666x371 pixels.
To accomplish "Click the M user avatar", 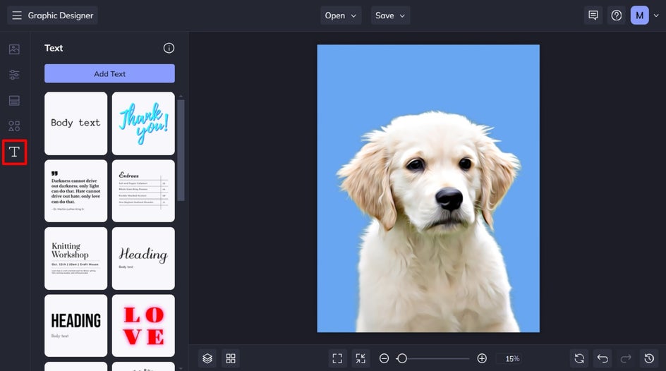I will click(x=639, y=16).
